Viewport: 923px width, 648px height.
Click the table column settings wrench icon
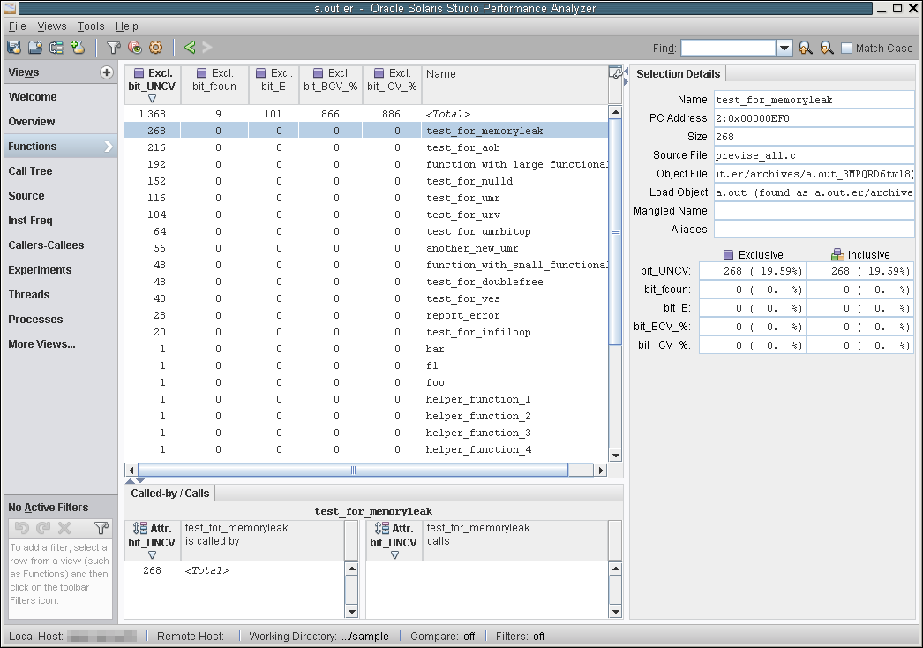pos(615,73)
